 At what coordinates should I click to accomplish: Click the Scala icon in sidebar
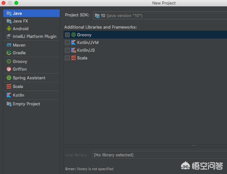pyautogui.click(x=9, y=86)
